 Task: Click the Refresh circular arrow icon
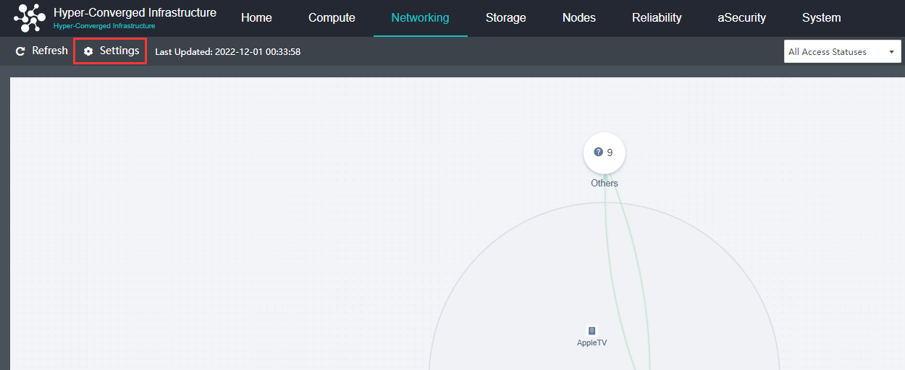[x=20, y=51]
